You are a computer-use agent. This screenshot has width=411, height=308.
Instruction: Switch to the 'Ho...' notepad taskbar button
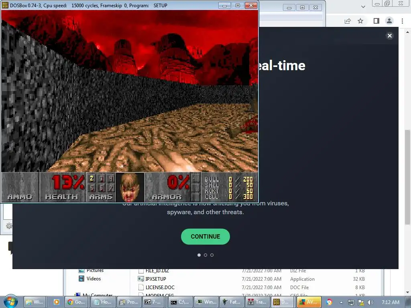point(102,302)
